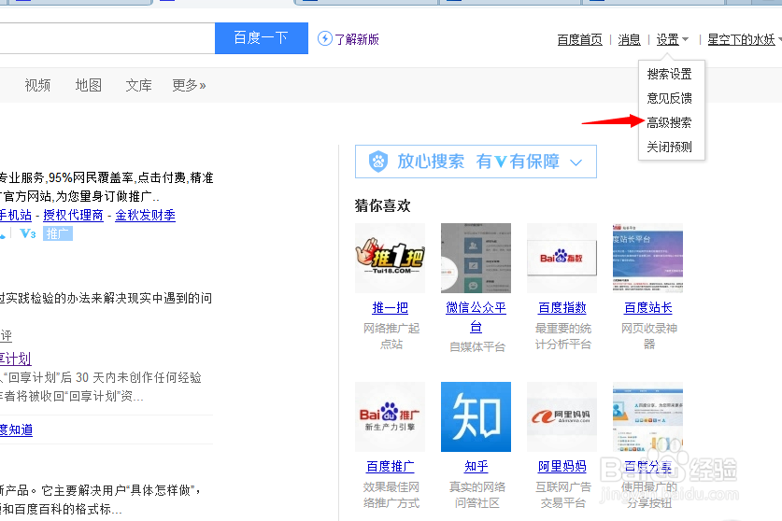Click the V3 verification icon

(27, 233)
